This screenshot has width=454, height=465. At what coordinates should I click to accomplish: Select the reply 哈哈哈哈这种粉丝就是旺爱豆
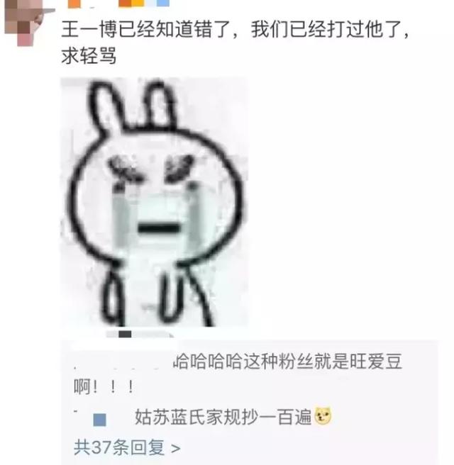point(287,361)
